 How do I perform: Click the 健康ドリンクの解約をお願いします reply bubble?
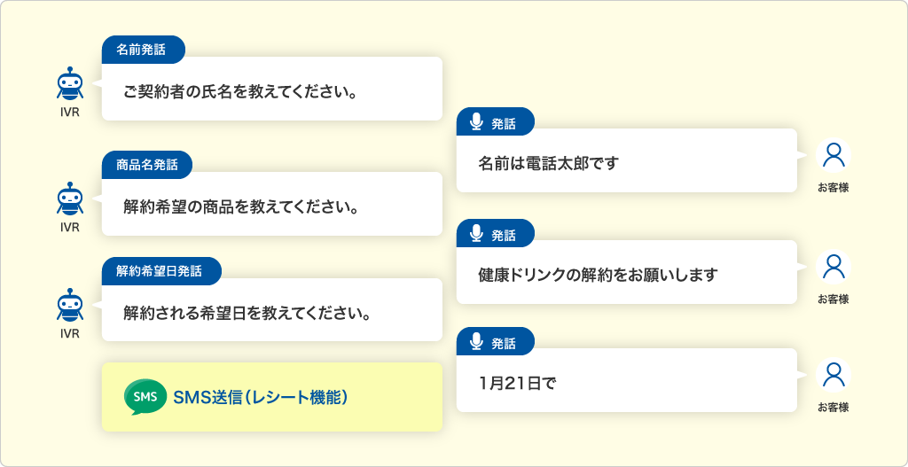(627, 272)
